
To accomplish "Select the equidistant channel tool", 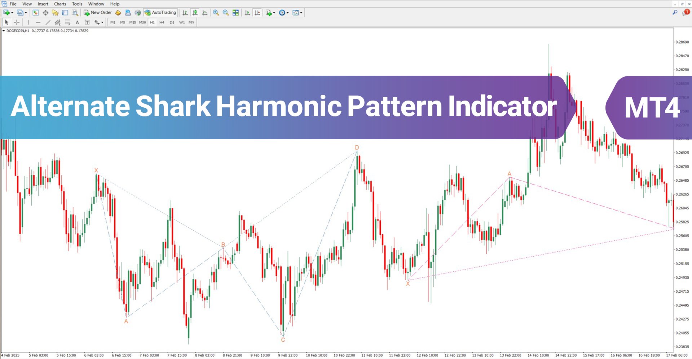I will (58, 22).
